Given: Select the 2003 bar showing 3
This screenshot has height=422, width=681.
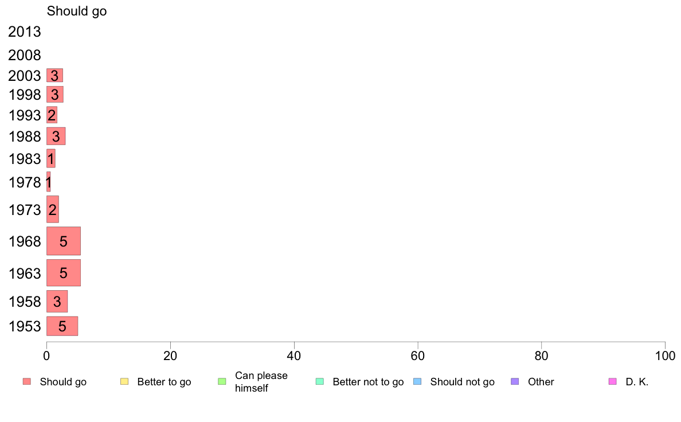Looking at the screenshot, I should point(54,75).
